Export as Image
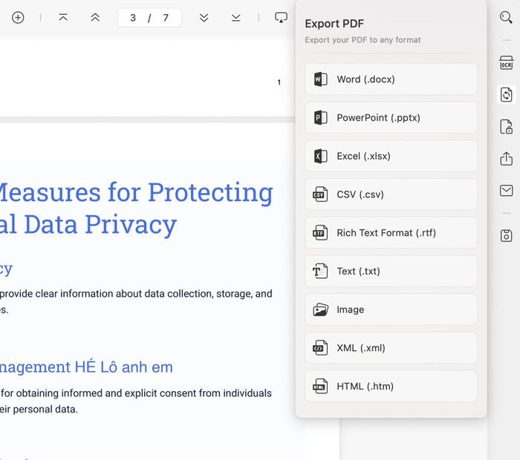520x460 pixels. point(391,309)
